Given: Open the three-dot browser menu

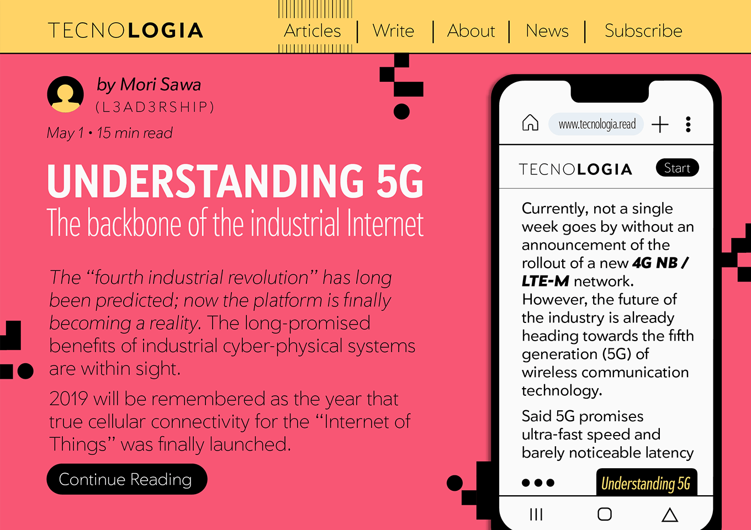Looking at the screenshot, I should point(688,124).
